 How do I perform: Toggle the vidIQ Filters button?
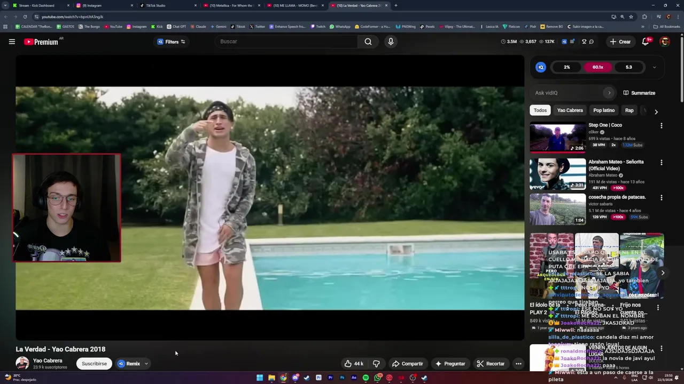(171, 42)
